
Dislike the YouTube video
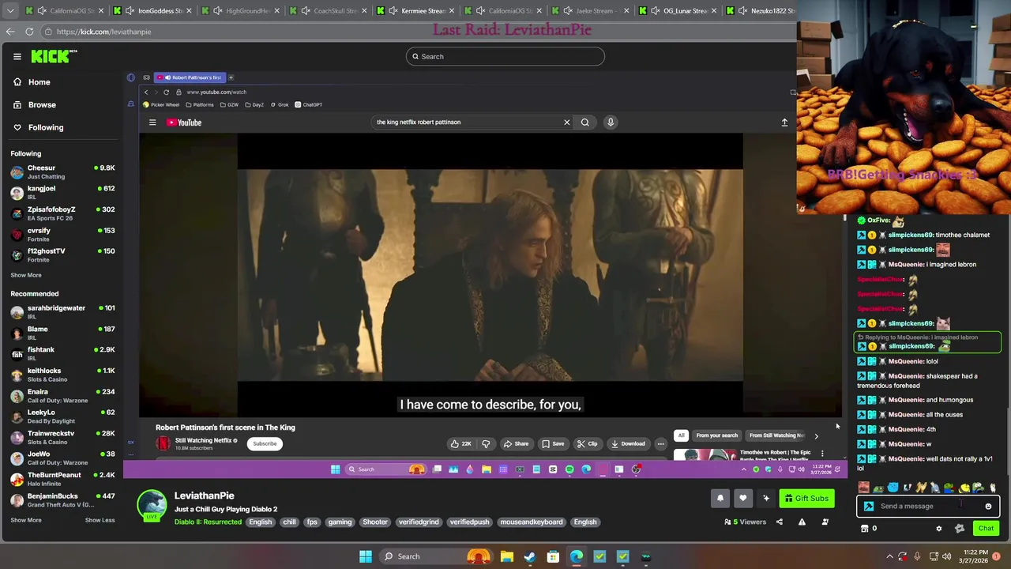point(486,443)
